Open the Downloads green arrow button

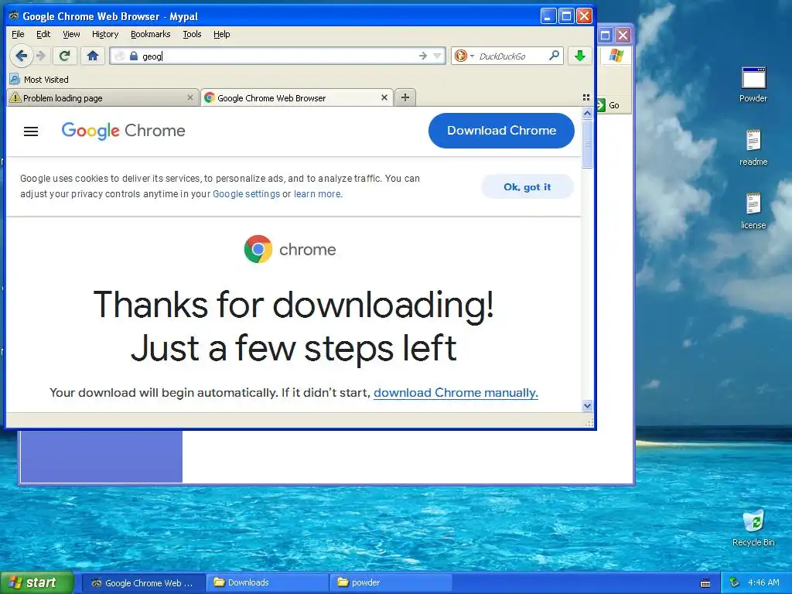(x=580, y=56)
